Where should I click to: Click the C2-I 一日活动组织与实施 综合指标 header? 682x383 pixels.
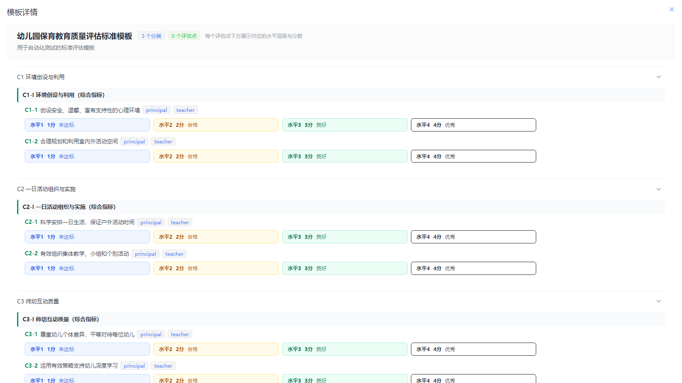[x=341, y=207]
